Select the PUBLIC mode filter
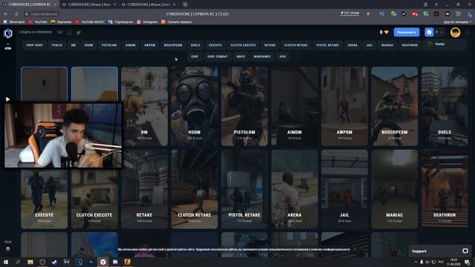Screen dimensions: 475x267 pos(57,45)
